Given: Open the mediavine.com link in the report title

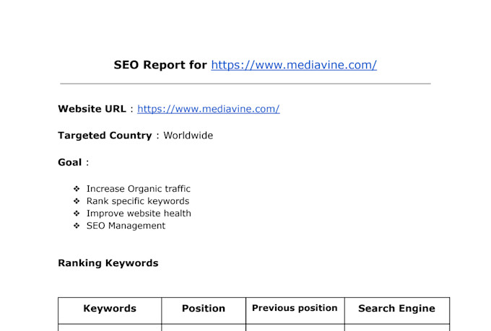Looking at the screenshot, I should pyautogui.click(x=294, y=65).
